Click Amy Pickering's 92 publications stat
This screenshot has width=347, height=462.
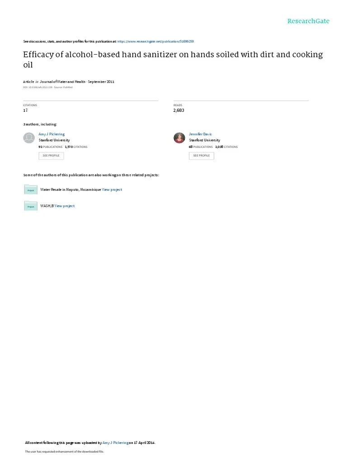click(51, 147)
